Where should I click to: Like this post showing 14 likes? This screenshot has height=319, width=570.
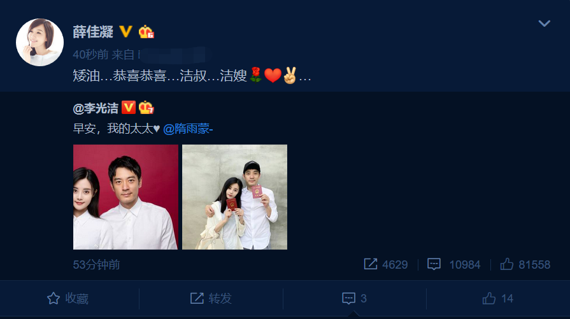coord(497,298)
